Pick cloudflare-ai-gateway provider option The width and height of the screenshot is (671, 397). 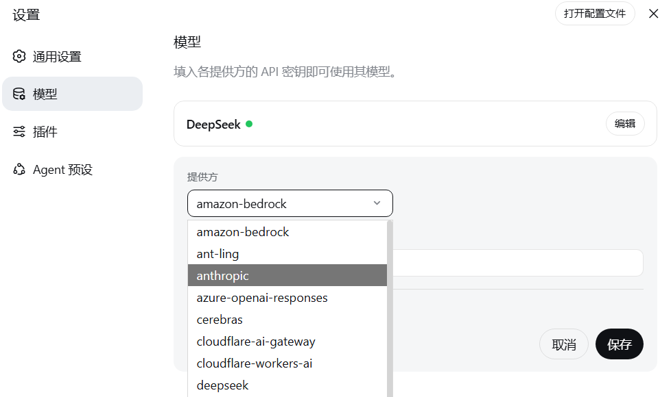click(x=287, y=341)
